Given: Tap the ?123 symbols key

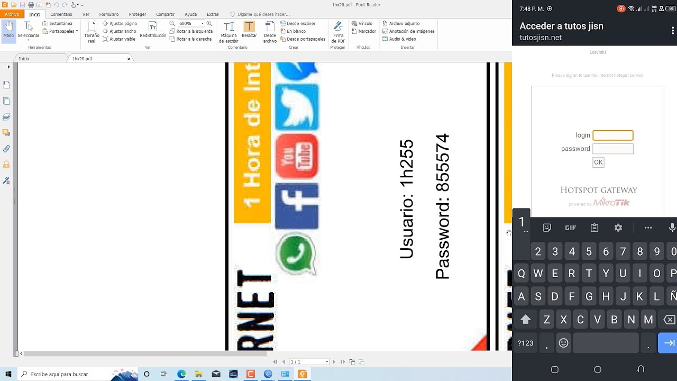Looking at the screenshot, I should (x=525, y=343).
